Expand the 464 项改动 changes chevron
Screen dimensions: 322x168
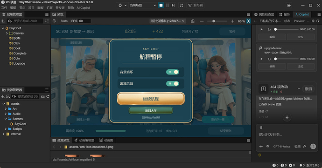[299, 89]
